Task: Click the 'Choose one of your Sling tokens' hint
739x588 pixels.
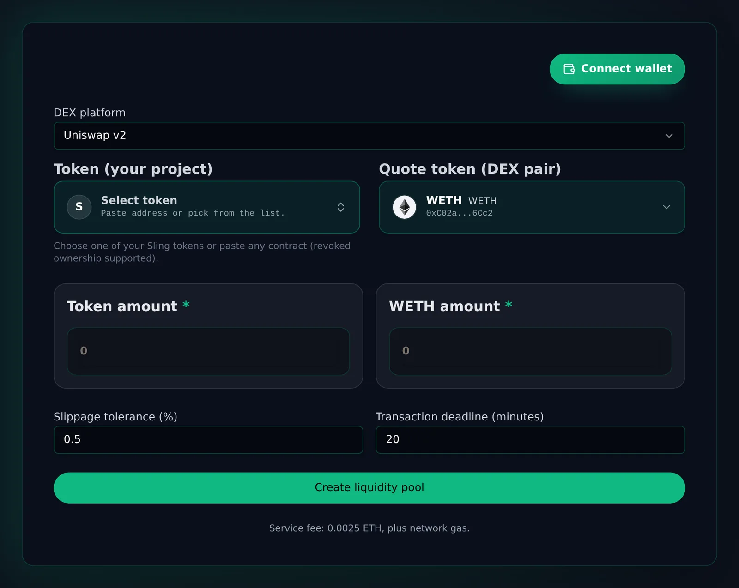Action: pos(202,252)
